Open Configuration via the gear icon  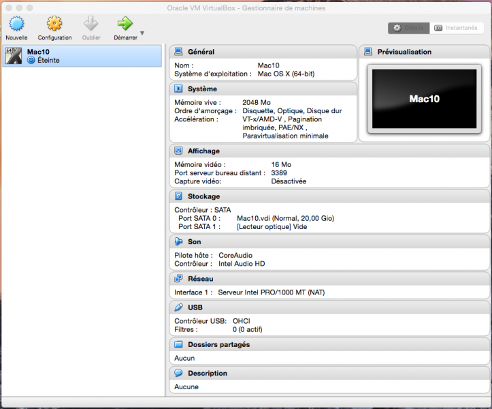[54, 24]
